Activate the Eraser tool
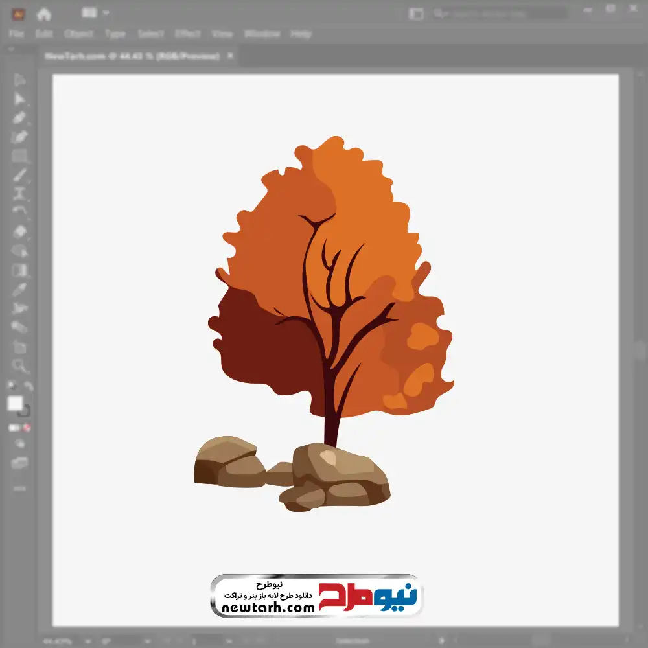 20,231
